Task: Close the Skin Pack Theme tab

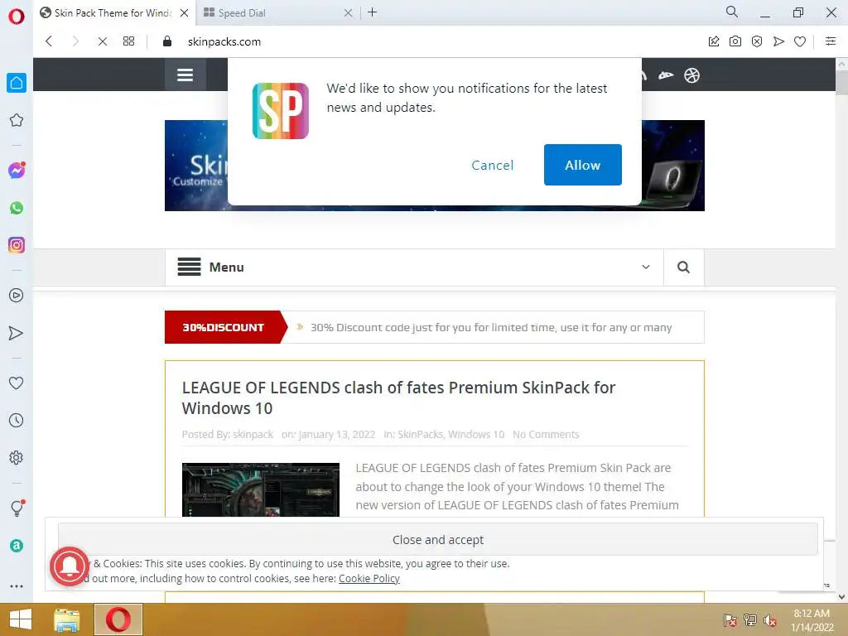Action: (x=184, y=13)
